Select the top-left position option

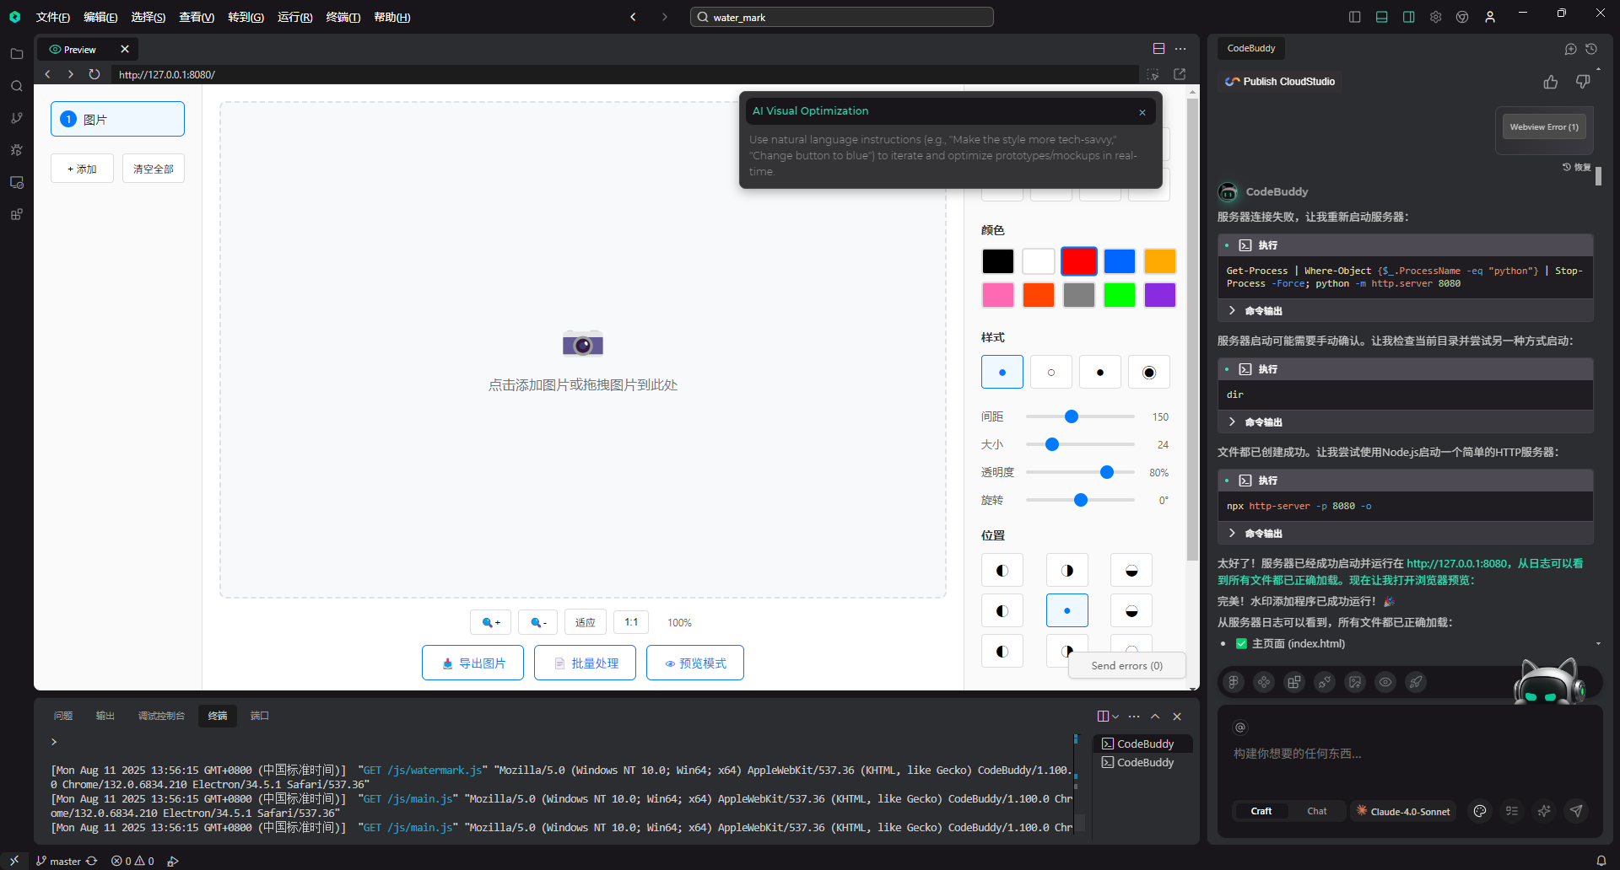click(1002, 570)
